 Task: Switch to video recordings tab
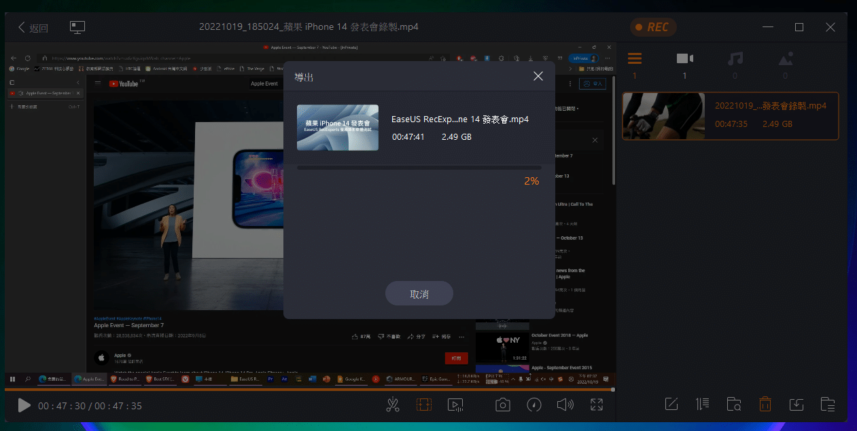[684, 59]
